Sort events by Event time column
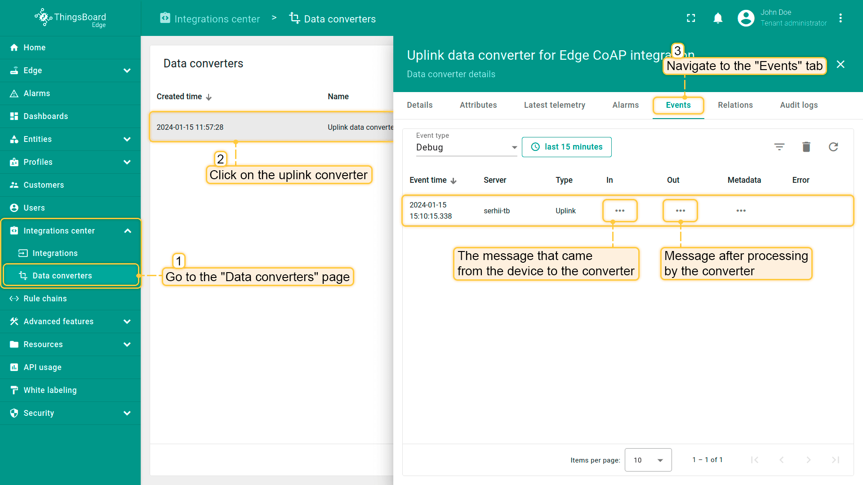 pyautogui.click(x=433, y=180)
